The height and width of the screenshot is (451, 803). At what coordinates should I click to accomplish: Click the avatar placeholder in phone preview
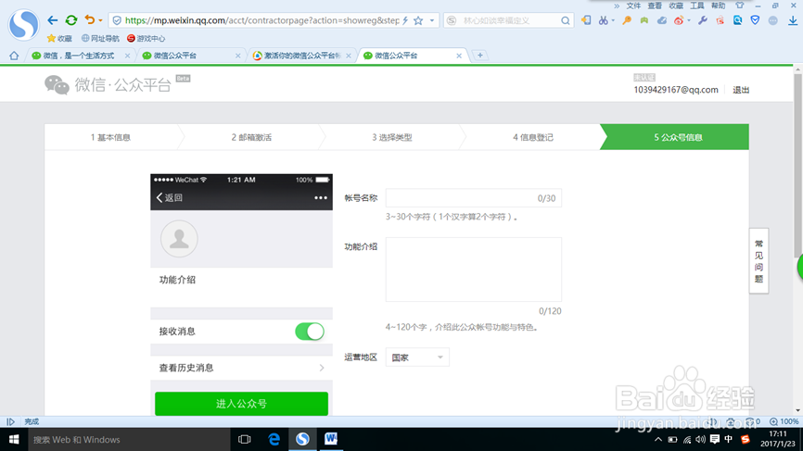tap(179, 239)
